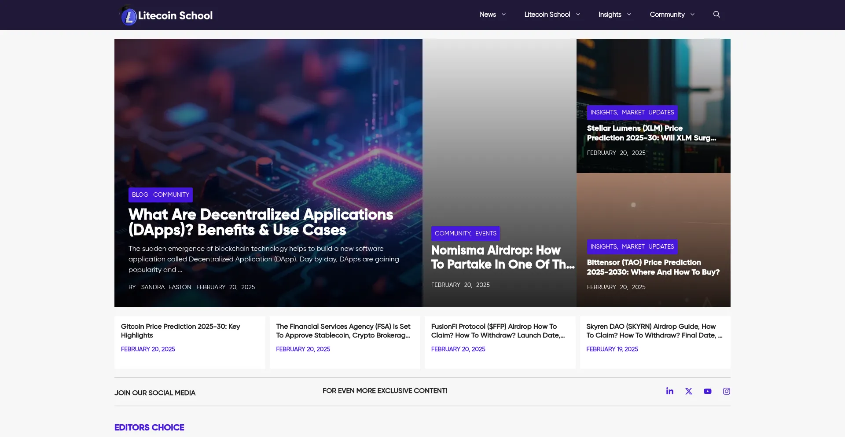Open the Instagram social icon

pyautogui.click(x=727, y=391)
